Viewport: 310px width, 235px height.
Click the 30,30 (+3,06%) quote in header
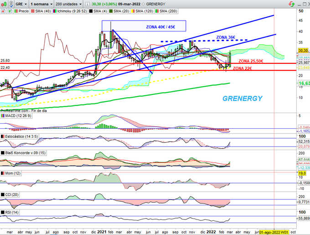[x=104, y=4]
